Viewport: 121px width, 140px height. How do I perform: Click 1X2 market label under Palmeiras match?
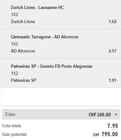click(x=15, y=73)
